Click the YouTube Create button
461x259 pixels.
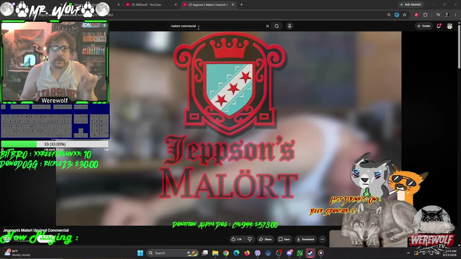pyautogui.click(x=424, y=26)
